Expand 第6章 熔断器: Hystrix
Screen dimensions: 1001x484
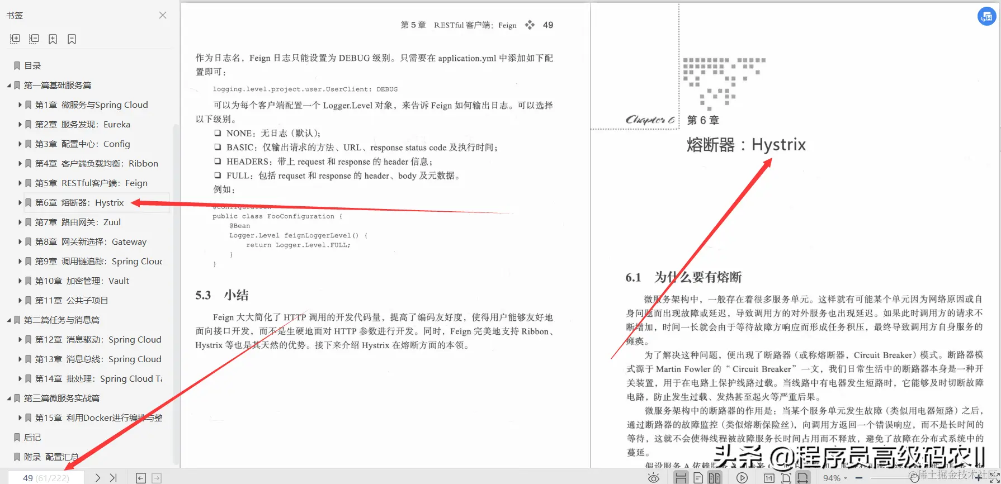pyautogui.click(x=20, y=203)
